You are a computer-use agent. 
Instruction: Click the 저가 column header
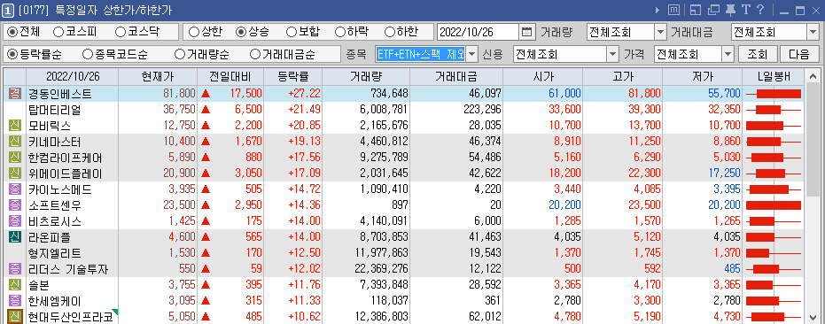(702, 76)
